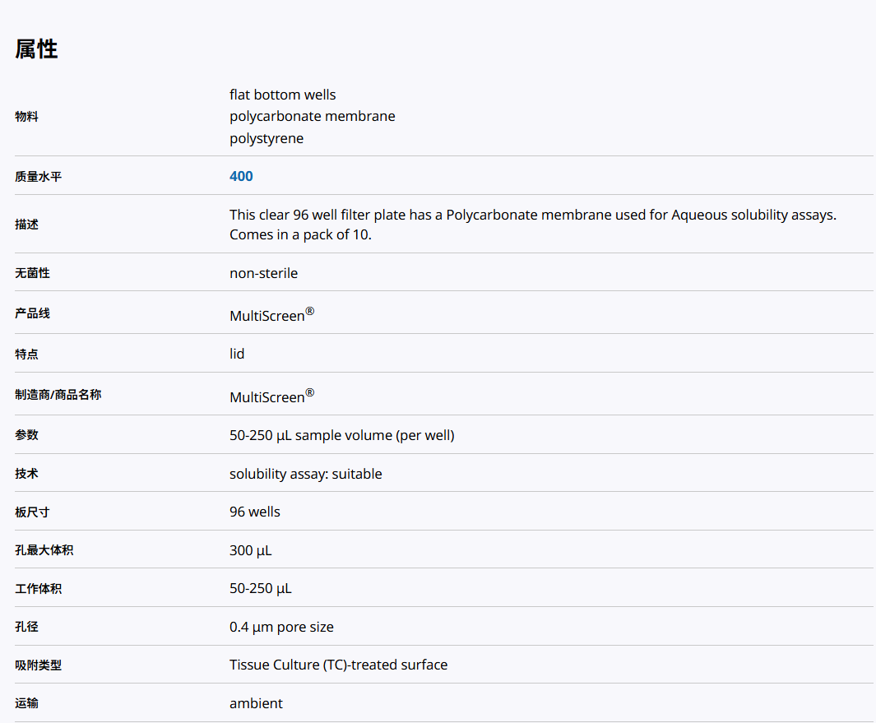The height and width of the screenshot is (723, 876).
Task: Open the quality level 400 link
Action: (241, 176)
